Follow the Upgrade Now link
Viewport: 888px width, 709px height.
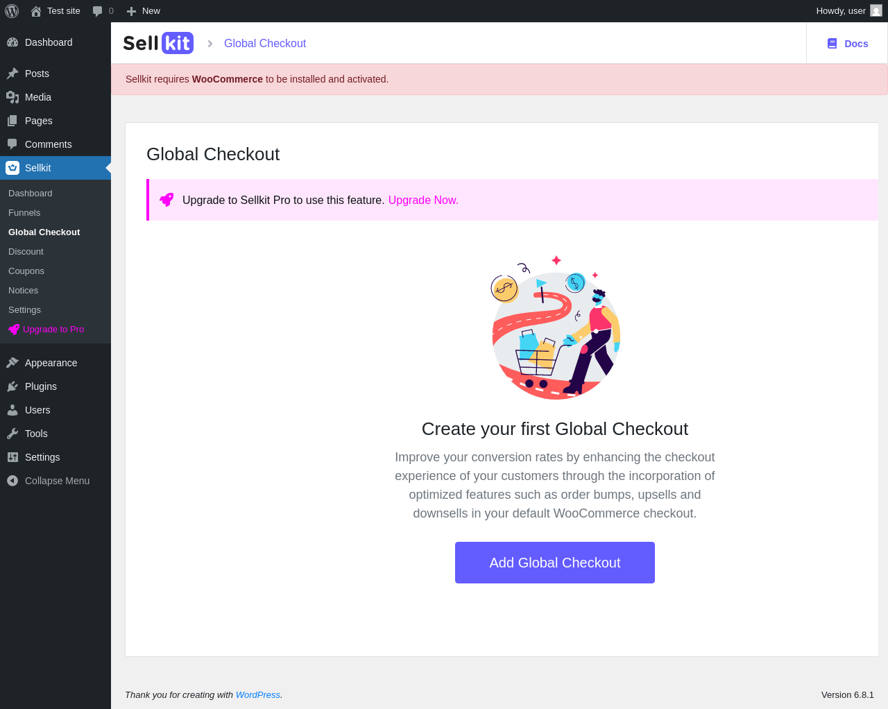(x=423, y=200)
